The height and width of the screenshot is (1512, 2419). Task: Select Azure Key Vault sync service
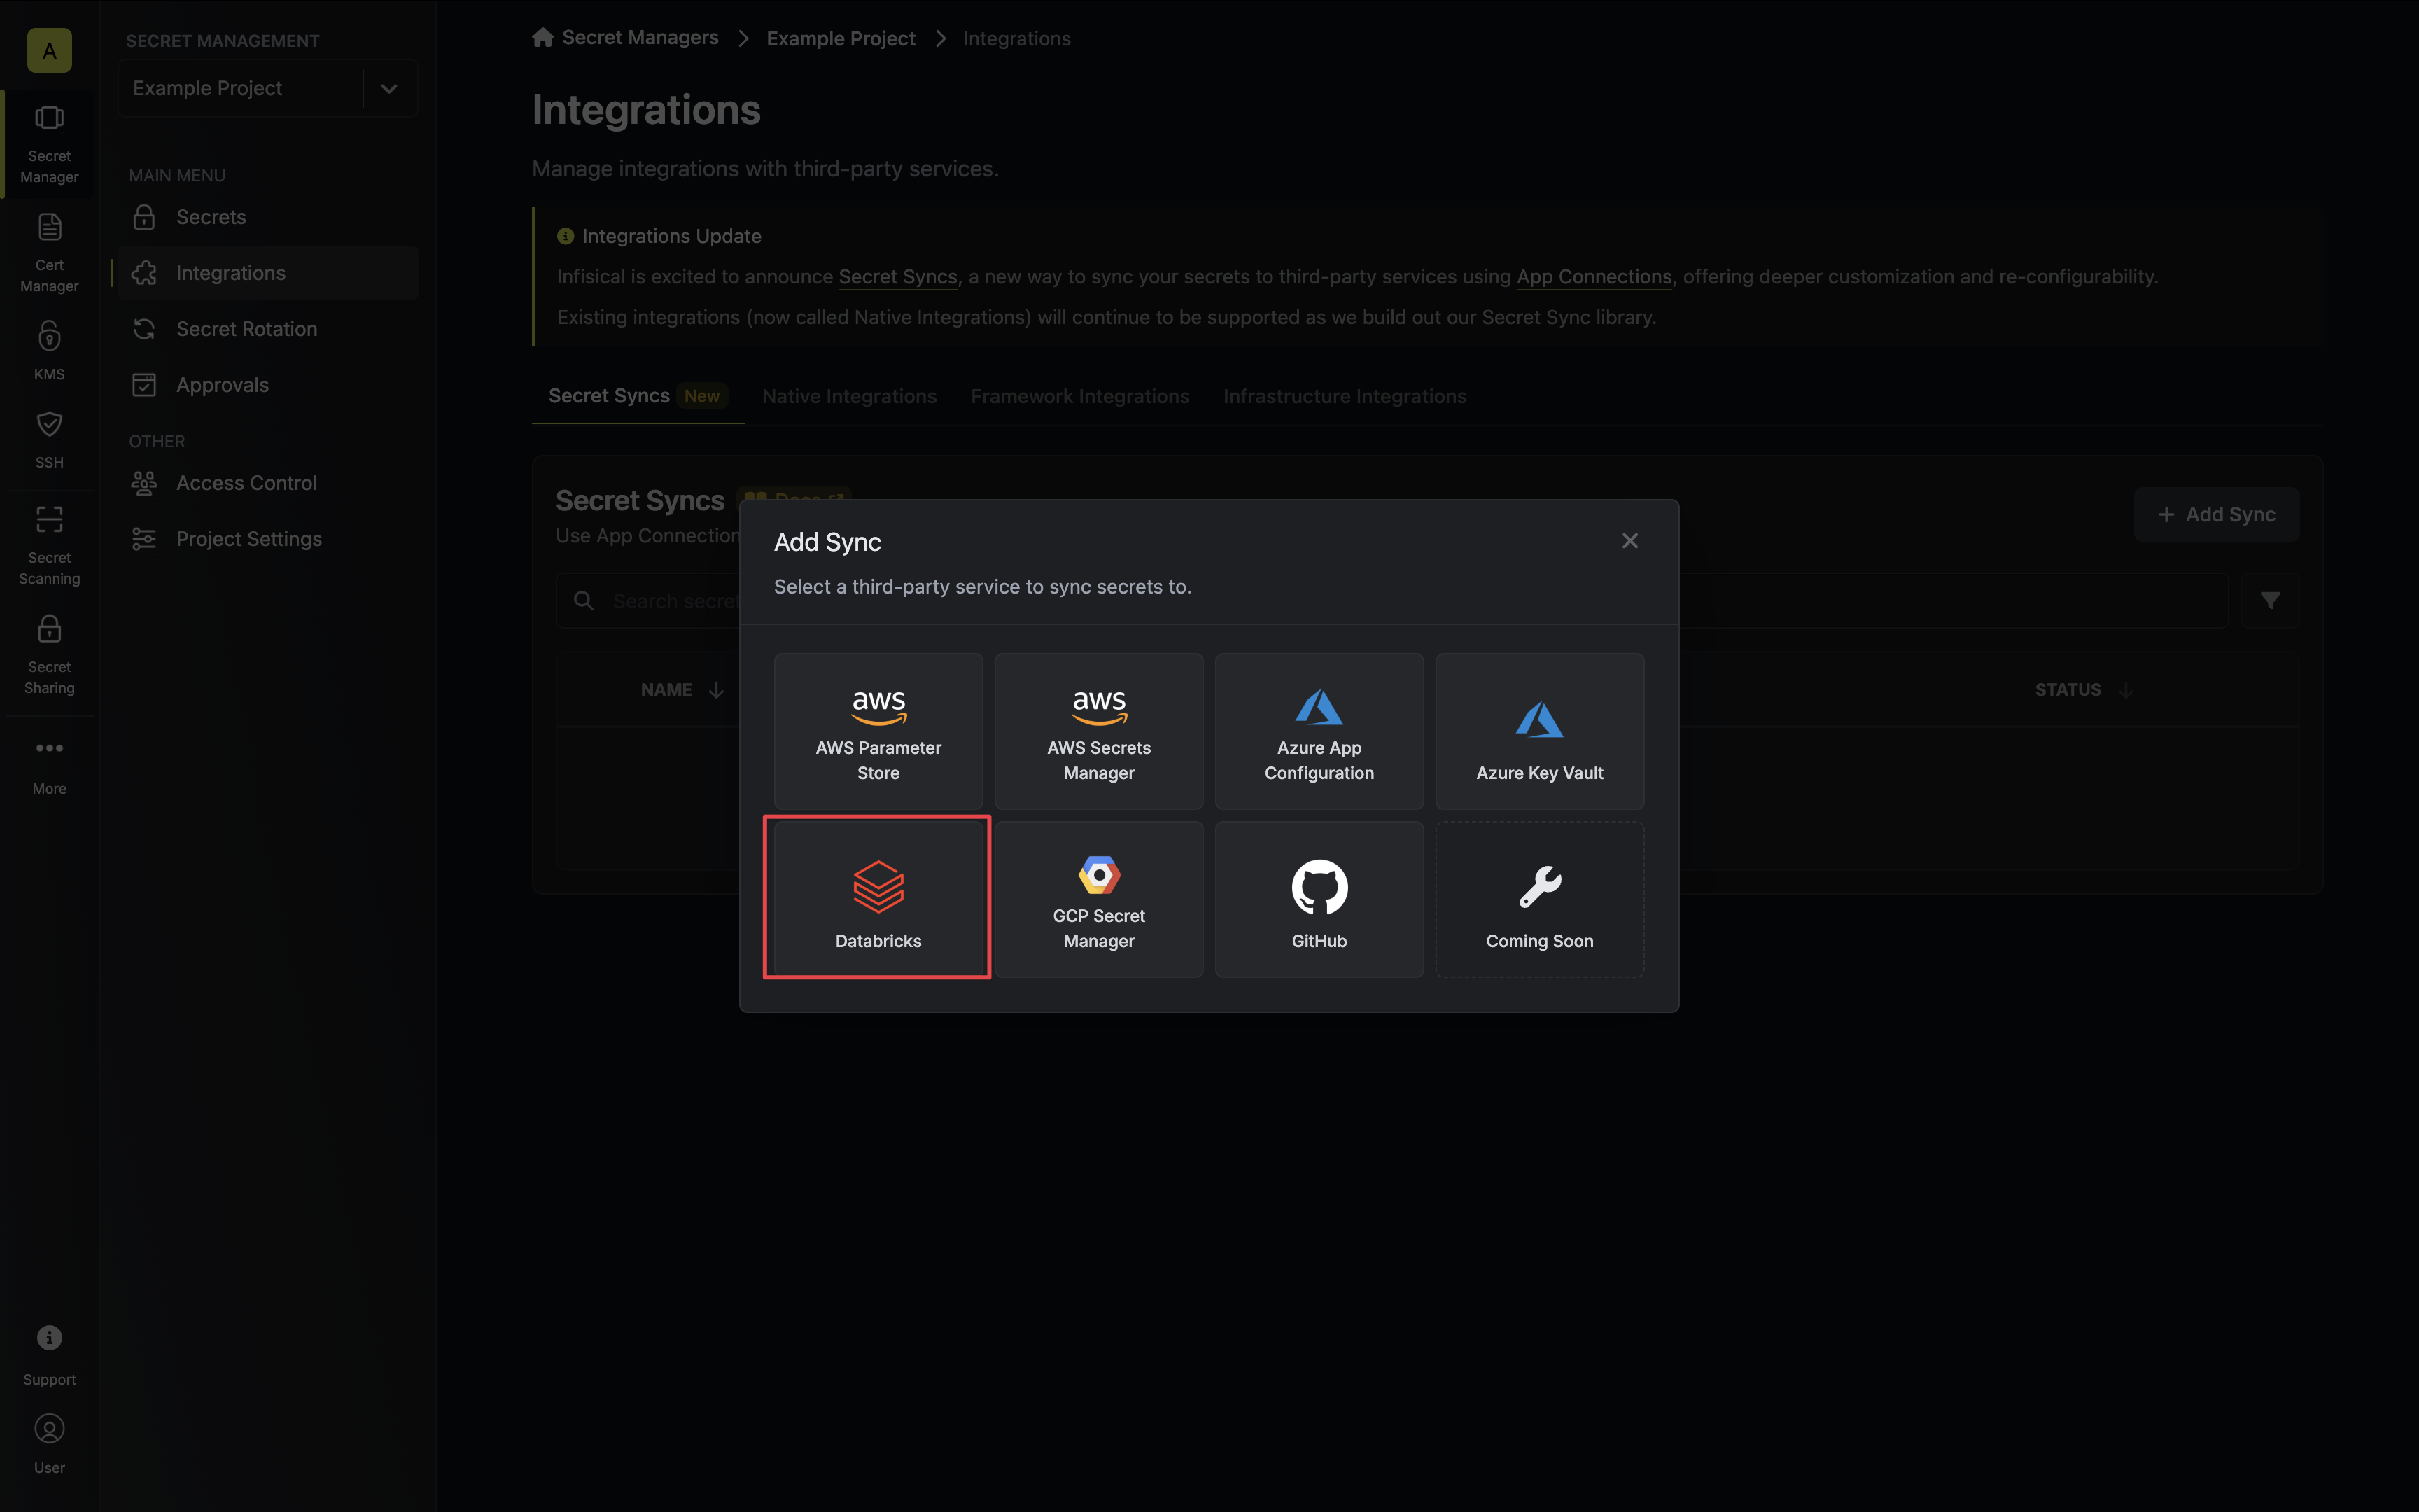(x=1538, y=730)
